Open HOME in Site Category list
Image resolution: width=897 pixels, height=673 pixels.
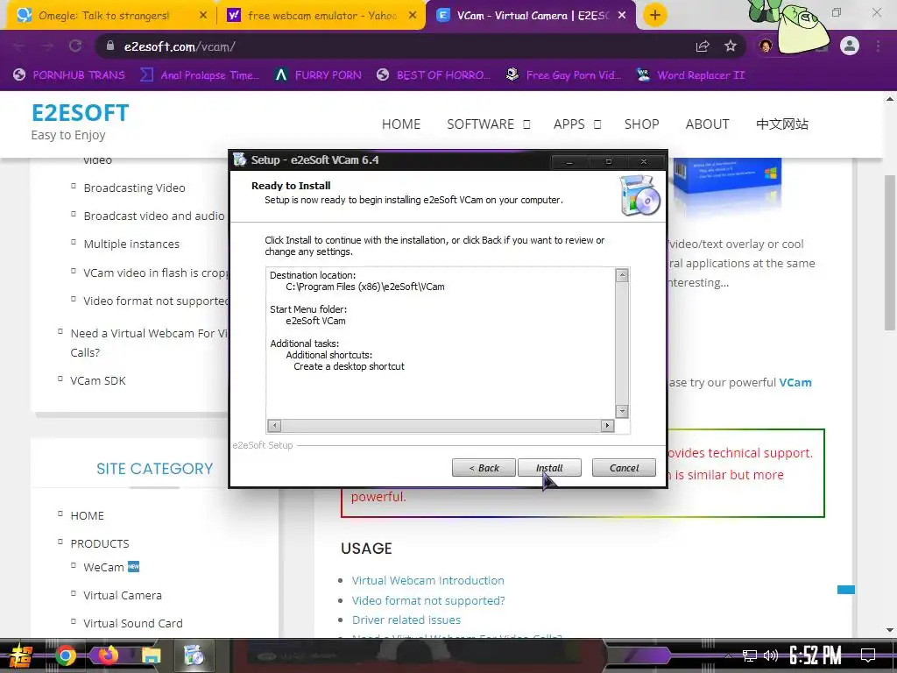pyautogui.click(x=87, y=515)
